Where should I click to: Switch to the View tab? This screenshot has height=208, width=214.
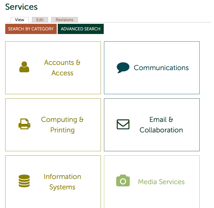(x=20, y=20)
